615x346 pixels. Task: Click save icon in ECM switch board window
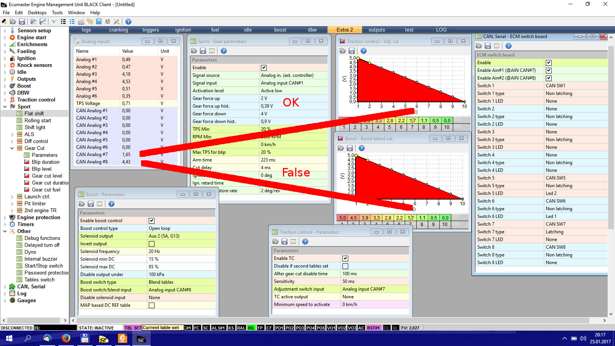488,46
